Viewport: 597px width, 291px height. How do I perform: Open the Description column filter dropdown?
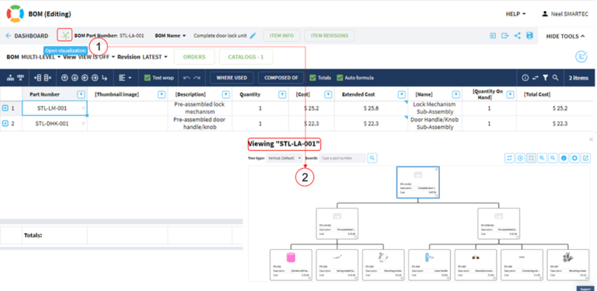[x=225, y=94]
